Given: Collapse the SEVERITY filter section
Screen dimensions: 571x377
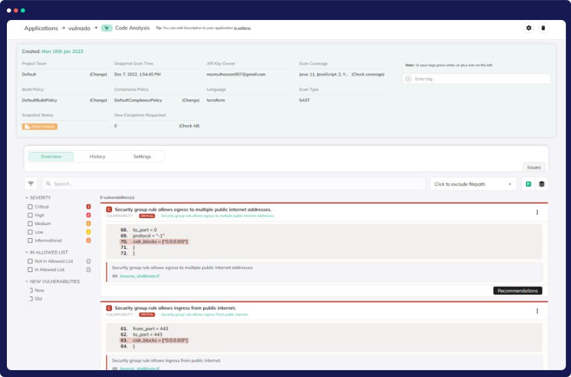Looking at the screenshot, I should coord(26,198).
